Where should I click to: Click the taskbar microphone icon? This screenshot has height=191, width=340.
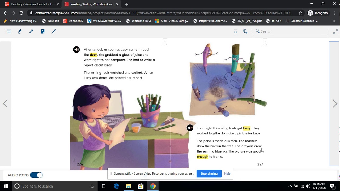tap(92, 186)
